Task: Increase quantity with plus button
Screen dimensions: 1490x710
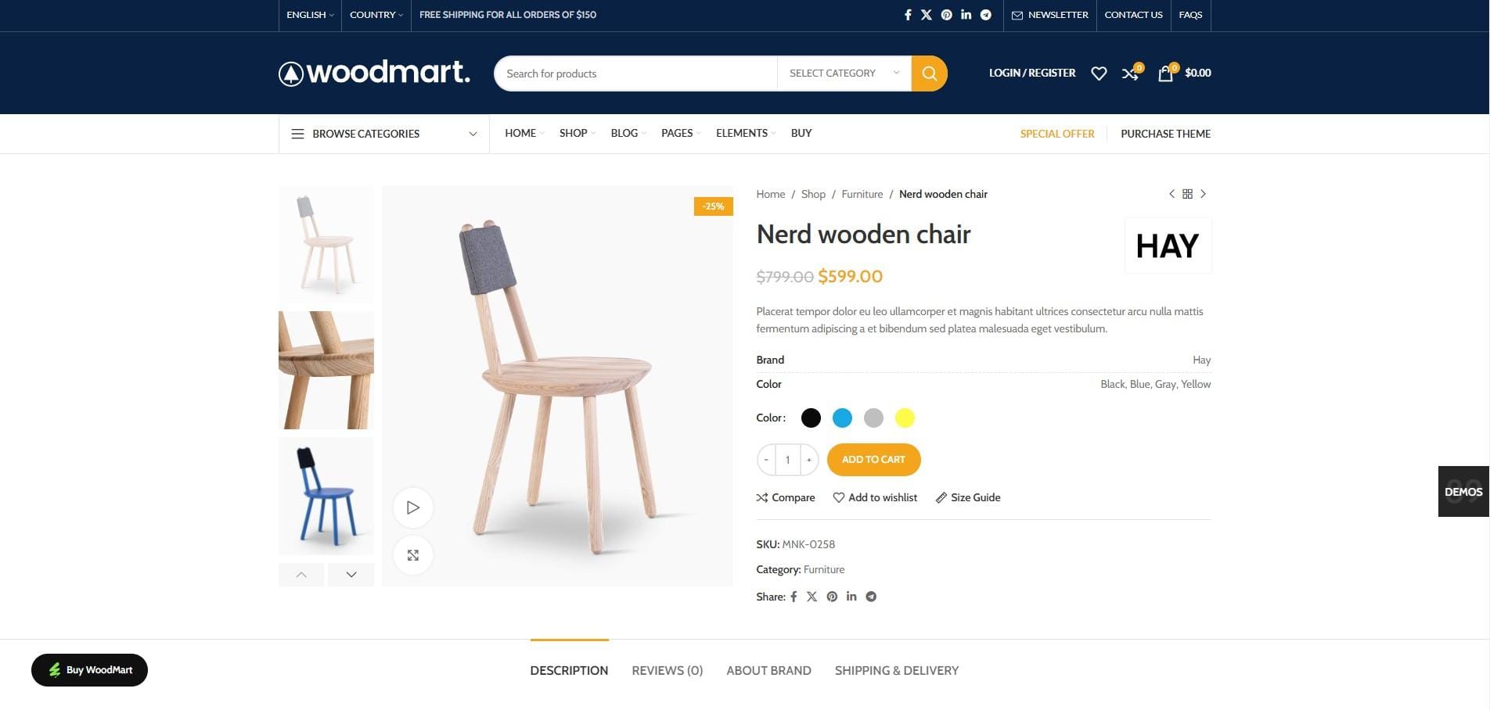Action: click(809, 460)
